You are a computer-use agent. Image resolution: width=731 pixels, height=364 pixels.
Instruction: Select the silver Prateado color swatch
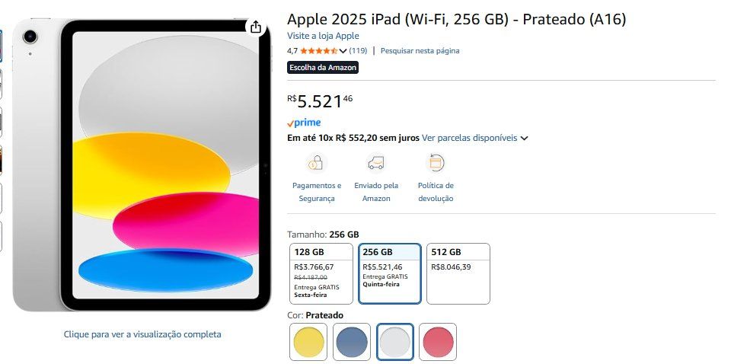click(x=395, y=342)
